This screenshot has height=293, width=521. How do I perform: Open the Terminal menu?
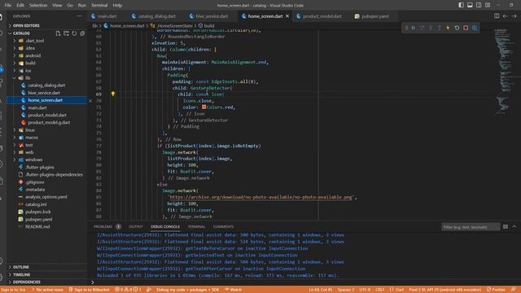(x=99, y=6)
